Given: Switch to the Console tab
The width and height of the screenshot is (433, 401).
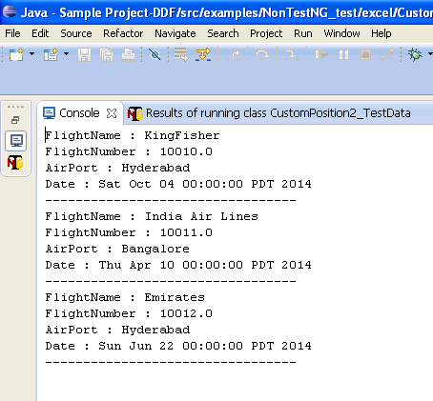Looking at the screenshot, I should (79, 113).
